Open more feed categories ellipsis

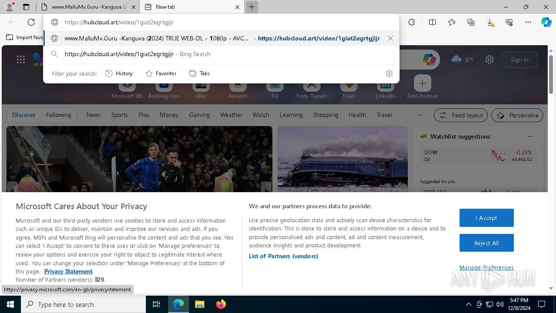[x=420, y=115]
